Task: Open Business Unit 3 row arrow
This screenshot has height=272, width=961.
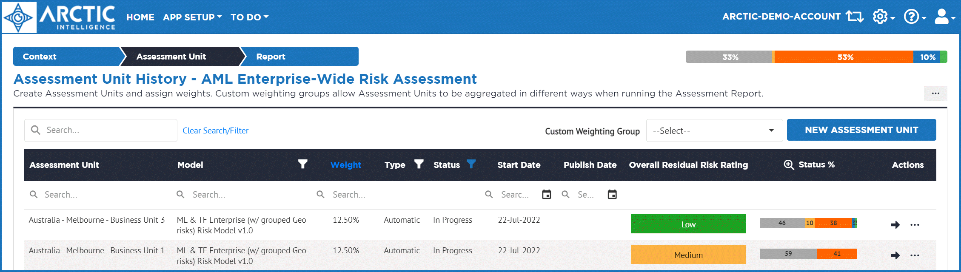Action: pyautogui.click(x=895, y=225)
